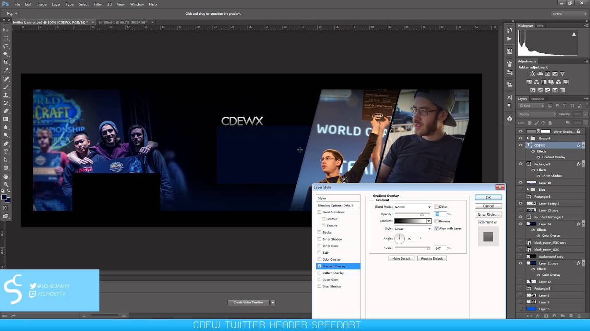
Task: Click the lock all layer icon
Action: click(x=549, y=123)
